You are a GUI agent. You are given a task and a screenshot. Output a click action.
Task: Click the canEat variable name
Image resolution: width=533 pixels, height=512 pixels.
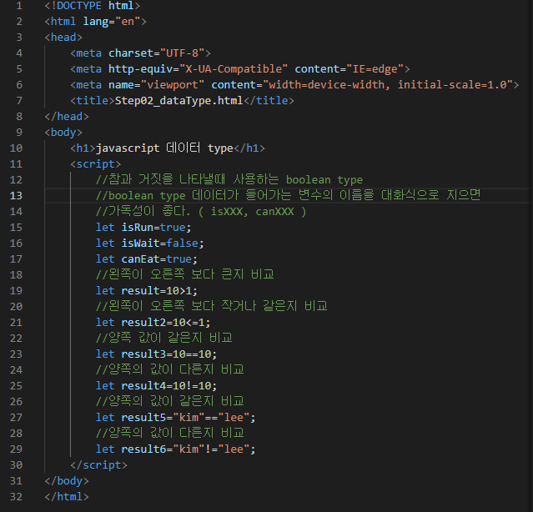tap(140, 259)
